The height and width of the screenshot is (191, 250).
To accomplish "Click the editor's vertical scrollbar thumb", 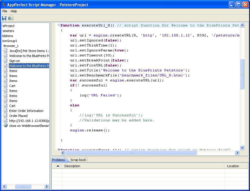I will (242, 74).
